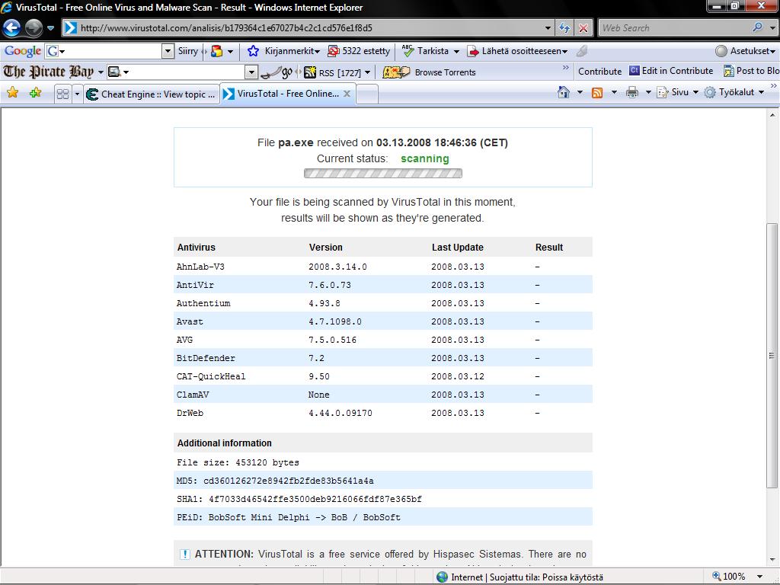Screen dimensions: 780x585
Task: Click Edit in Contribute button
Action: click(x=671, y=71)
